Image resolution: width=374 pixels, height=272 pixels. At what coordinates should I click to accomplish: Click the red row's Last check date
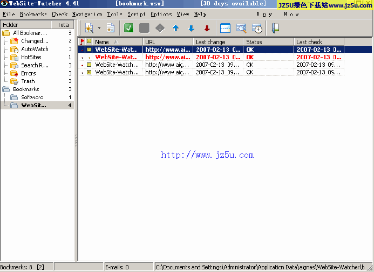coord(319,57)
